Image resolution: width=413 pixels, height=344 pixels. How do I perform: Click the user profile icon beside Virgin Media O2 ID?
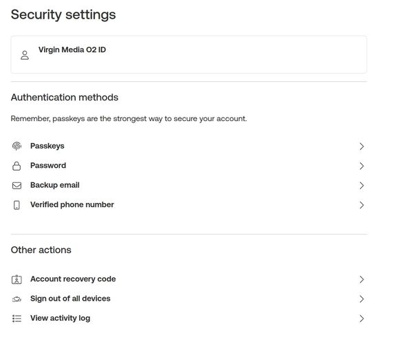point(25,55)
